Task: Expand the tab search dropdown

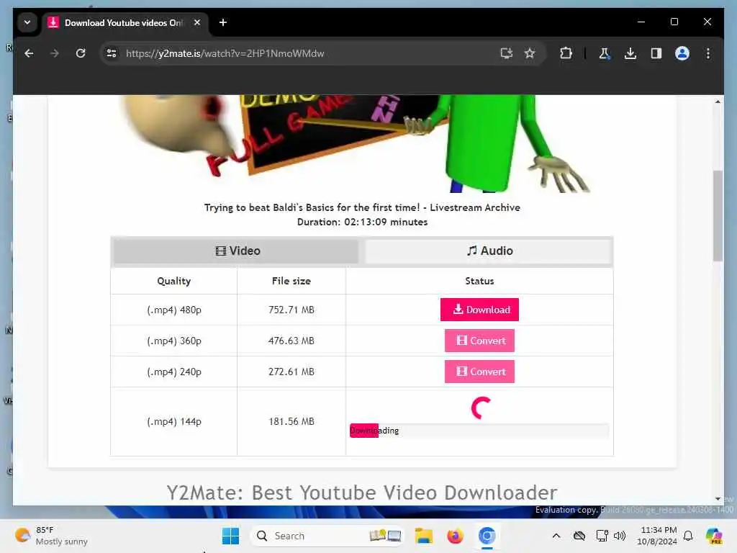Action: [x=27, y=22]
